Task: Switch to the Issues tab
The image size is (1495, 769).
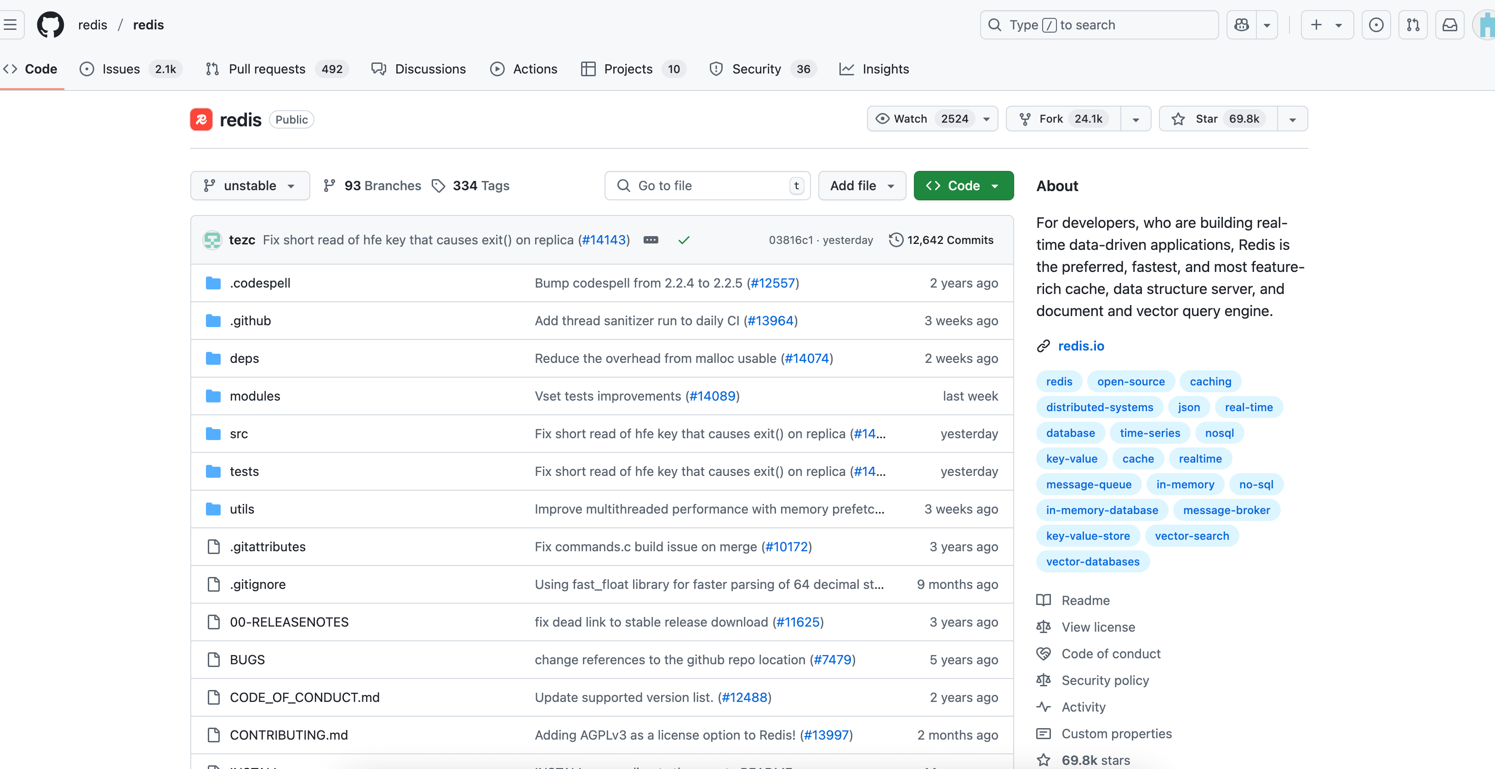Action: click(x=132, y=69)
